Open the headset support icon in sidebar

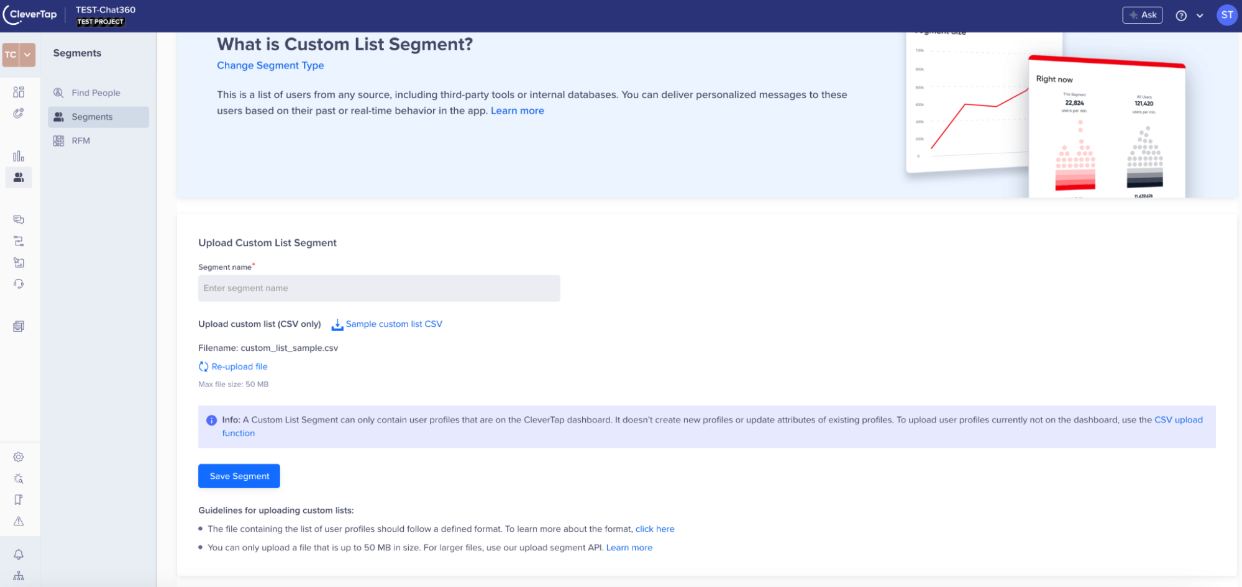click(x=19, y=284)
